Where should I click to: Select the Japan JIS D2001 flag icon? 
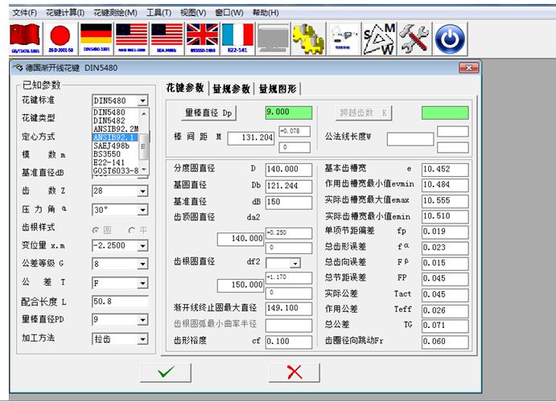pyautogui.click(x=60, y=37)
